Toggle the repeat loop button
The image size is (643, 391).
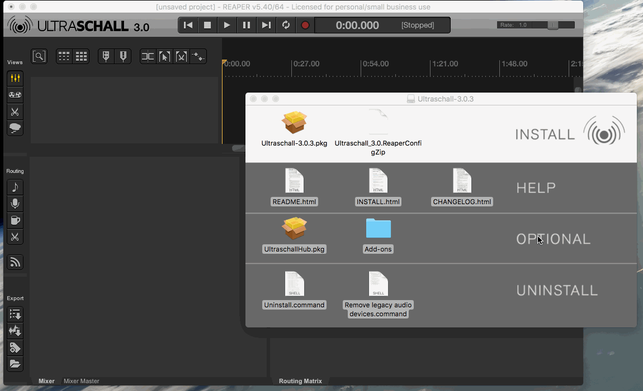point(286,25)
